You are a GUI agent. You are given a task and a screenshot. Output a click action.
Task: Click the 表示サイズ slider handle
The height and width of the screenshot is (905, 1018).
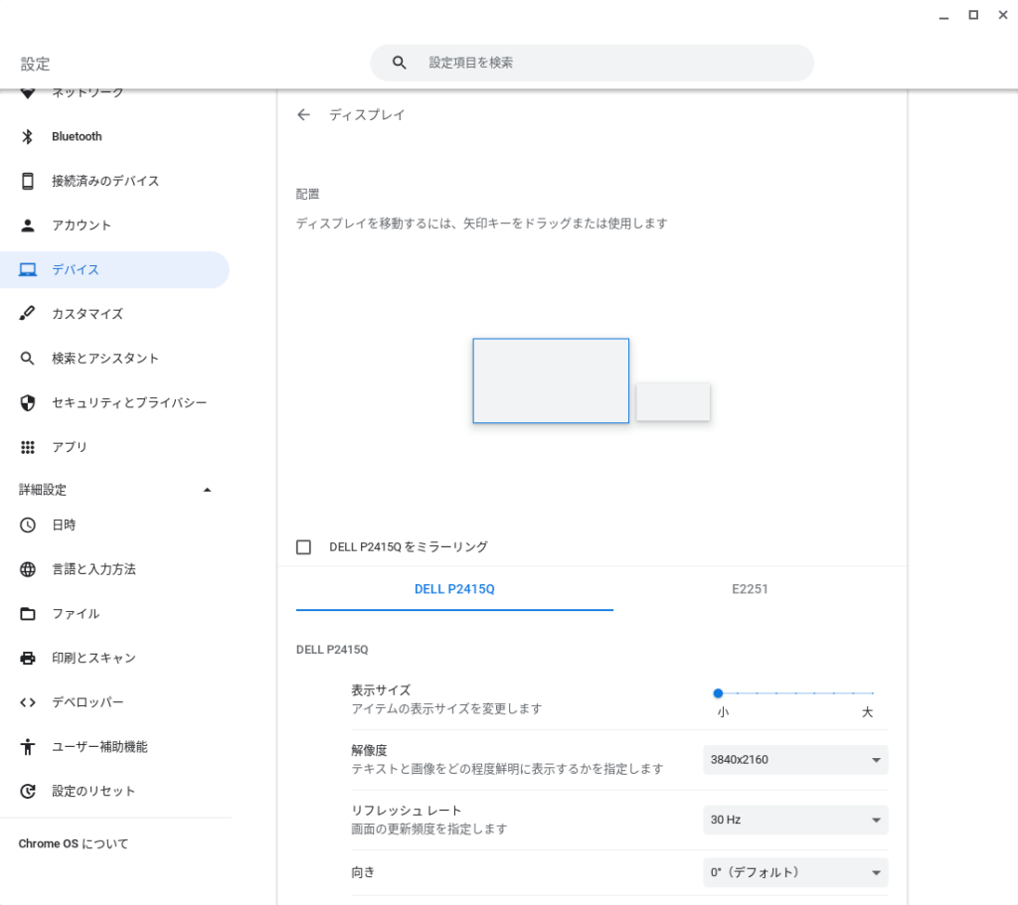(x=718, y=693)
